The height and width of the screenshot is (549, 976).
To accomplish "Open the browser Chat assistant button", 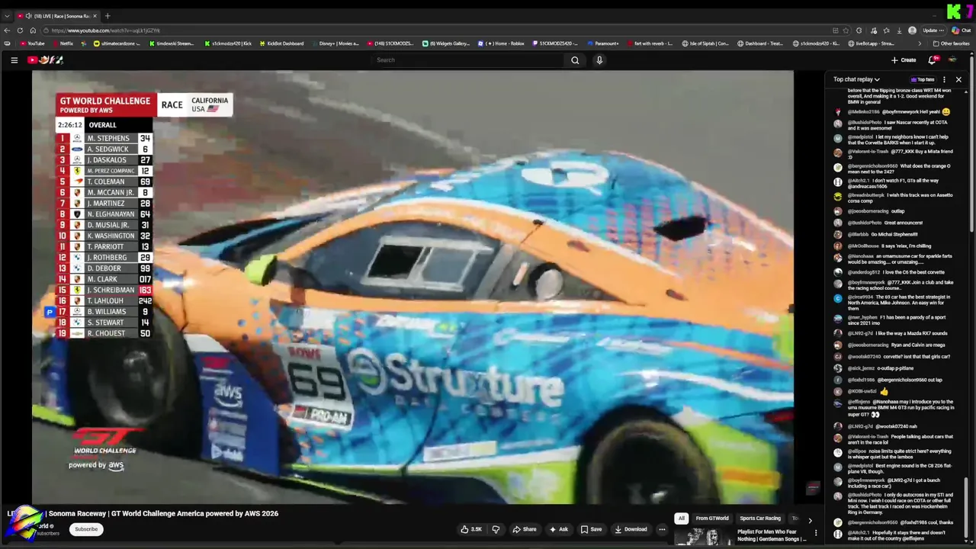I will [x=961, y=30].
